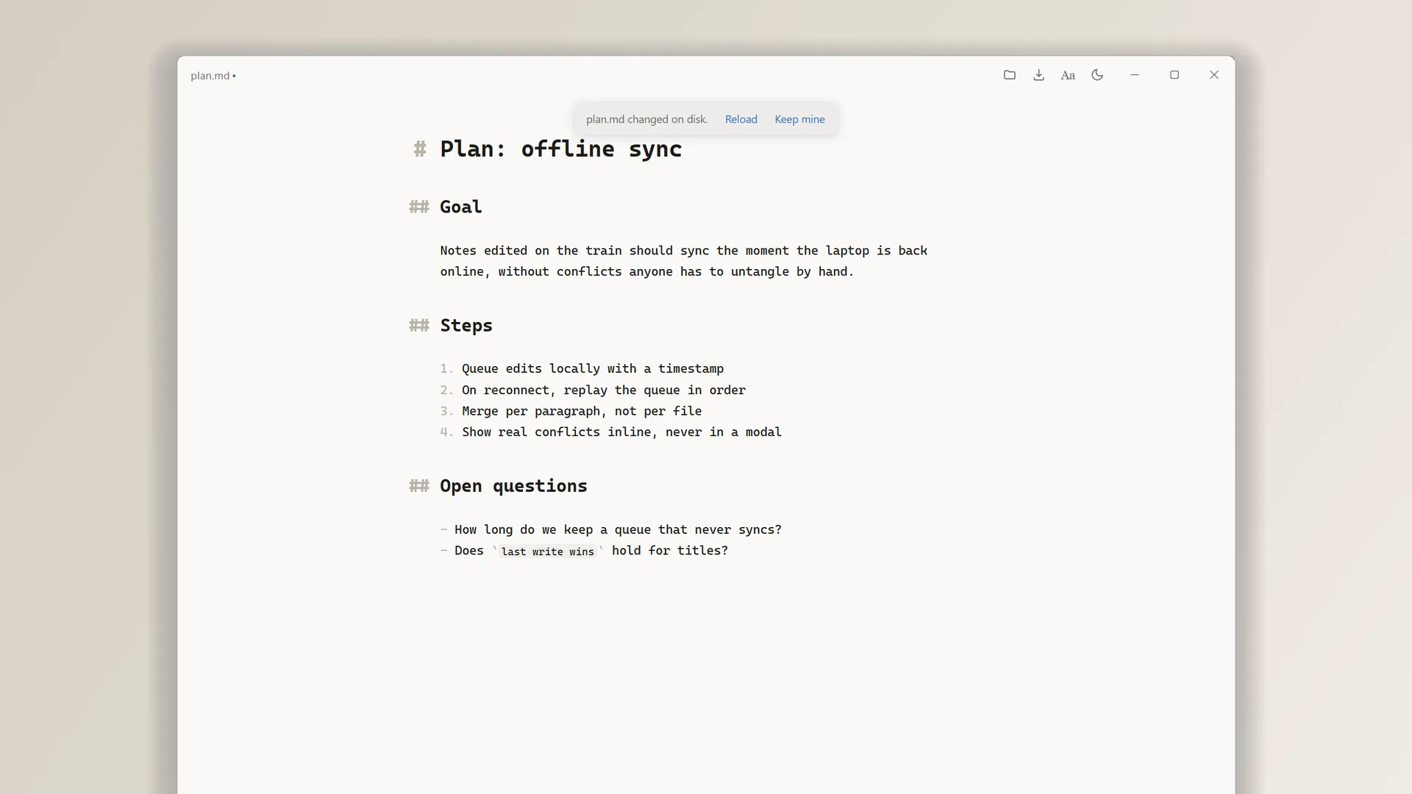Click the 'Plan: offline sync' heading

[561, 149]
